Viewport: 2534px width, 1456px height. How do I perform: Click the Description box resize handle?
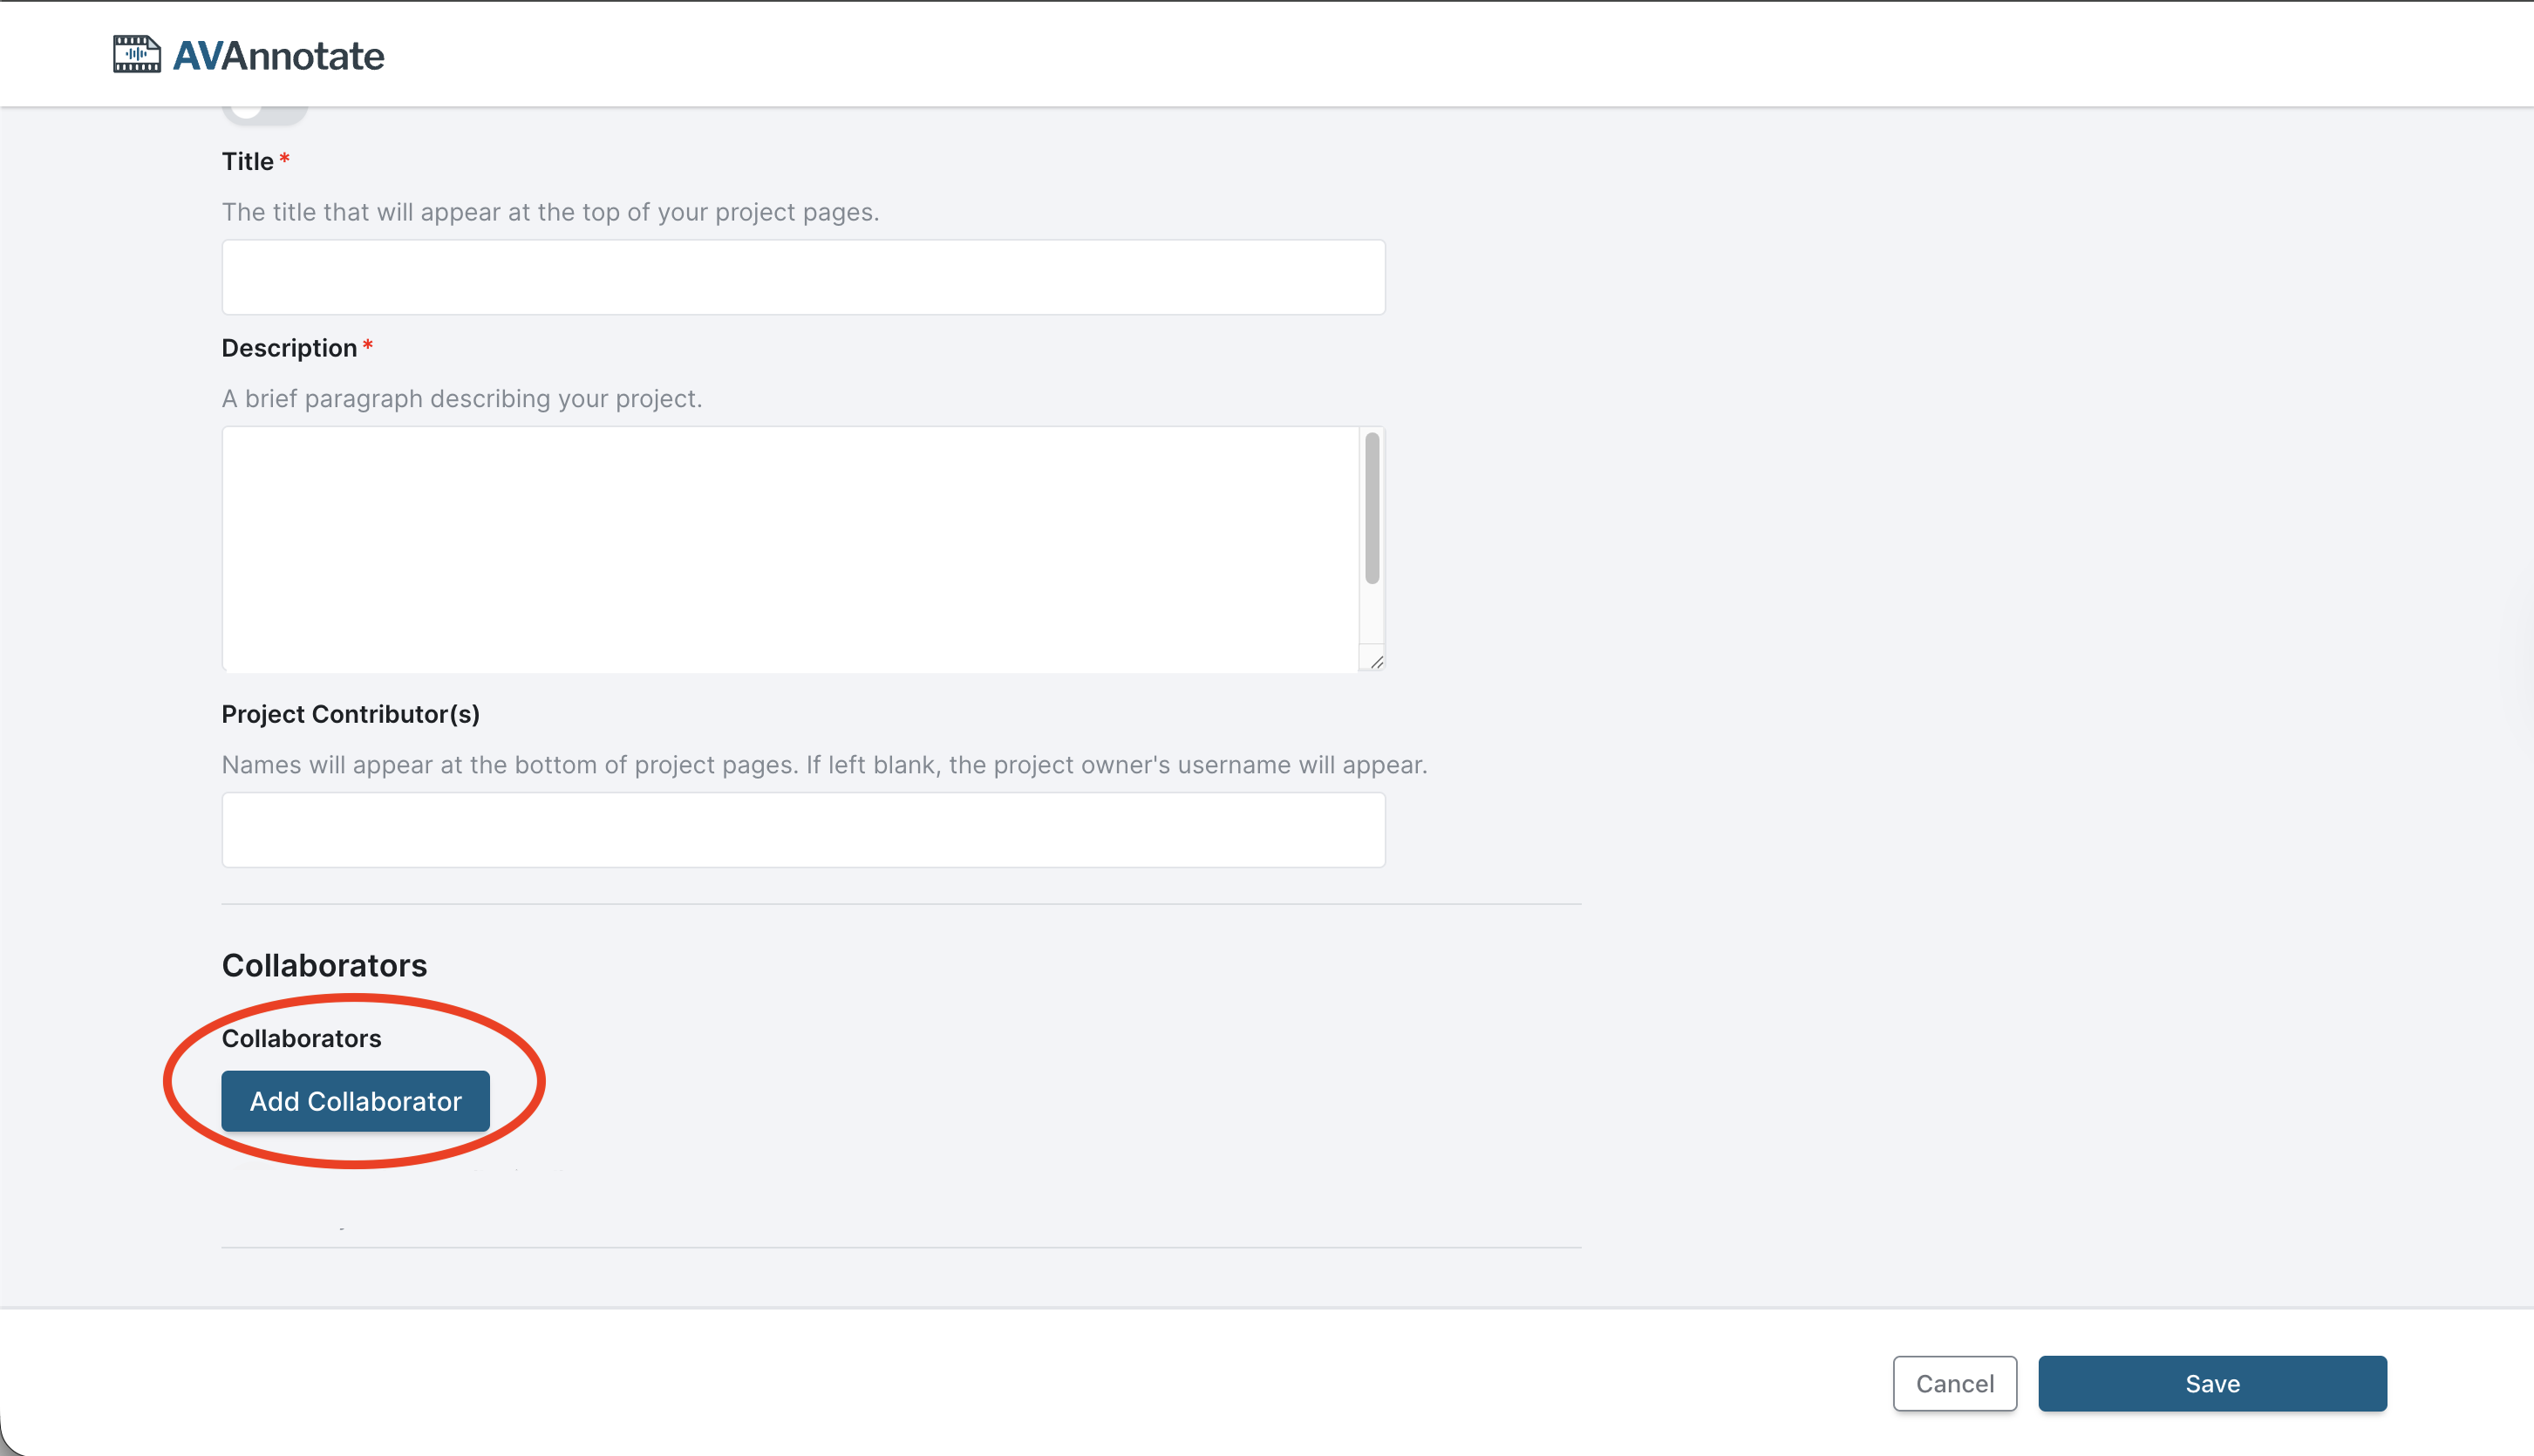point(1376,661)
